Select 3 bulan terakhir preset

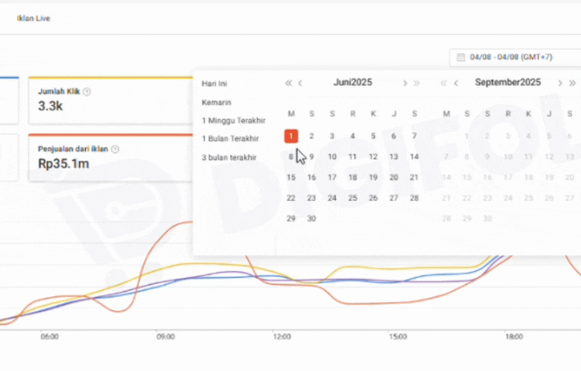click(228, 157)
